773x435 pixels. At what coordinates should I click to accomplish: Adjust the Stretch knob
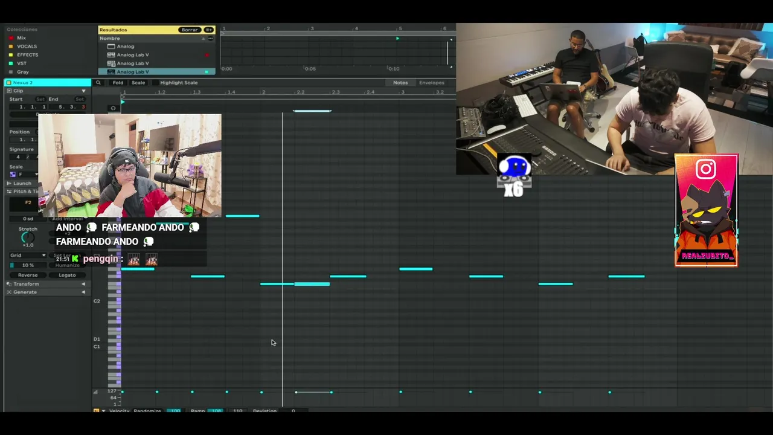[27, 238]
